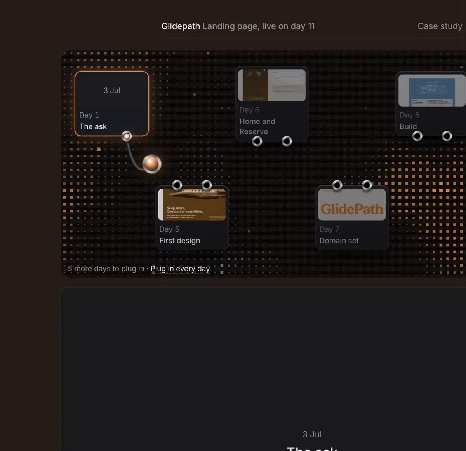Click the '5 more days to plug in' text
466x451 pixels.
[106, 269]
